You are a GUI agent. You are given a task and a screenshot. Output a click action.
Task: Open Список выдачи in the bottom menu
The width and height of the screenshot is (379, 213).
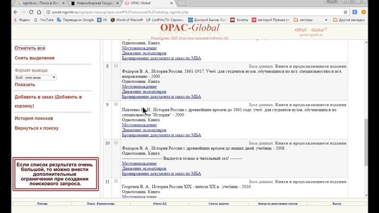tap(219, 204)
